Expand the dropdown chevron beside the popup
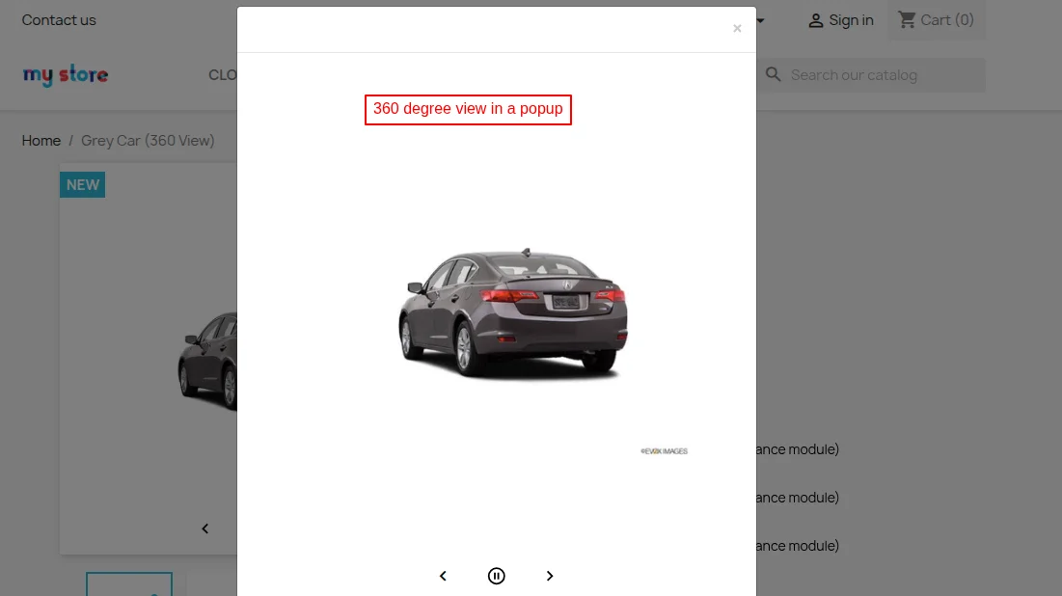Viewport: 1062px width, 596px height. coord(761,20)
